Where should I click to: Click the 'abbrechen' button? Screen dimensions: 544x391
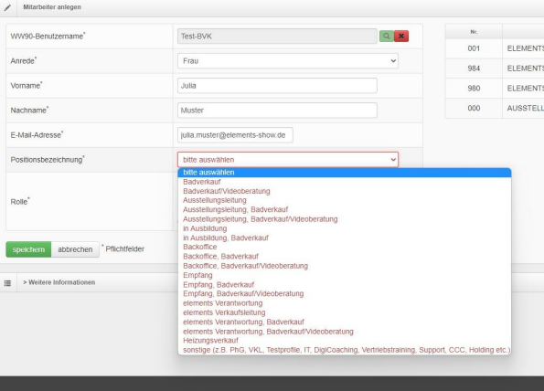(x=75, y=249)
